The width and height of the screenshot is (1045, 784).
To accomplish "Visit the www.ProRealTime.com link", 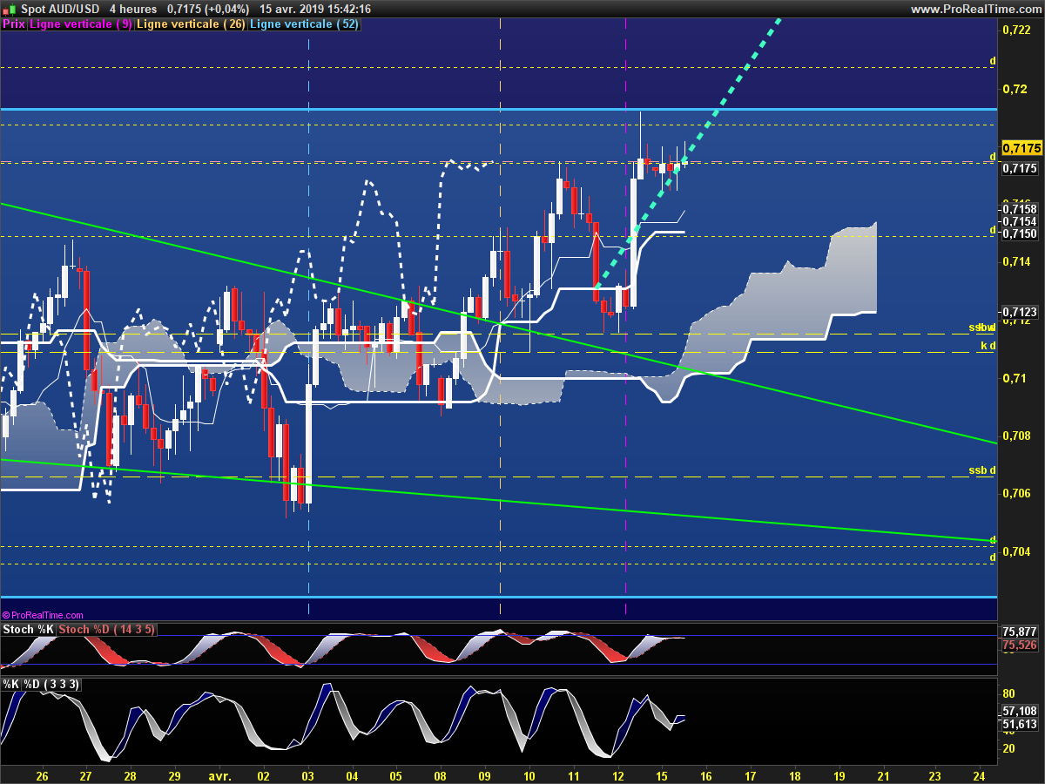I will click(974, 9).
